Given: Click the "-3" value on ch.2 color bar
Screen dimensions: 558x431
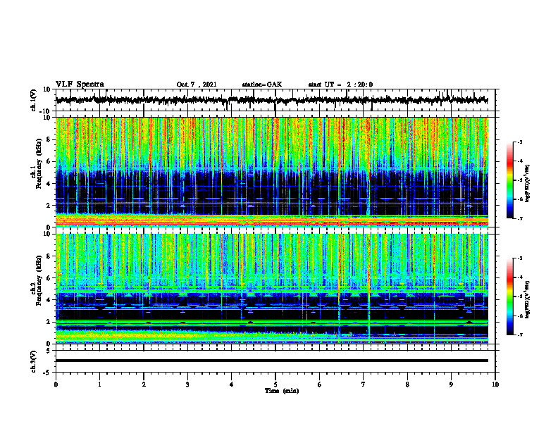Looking at the screenshot, I should pyautogui.click(x=519, y=258).
